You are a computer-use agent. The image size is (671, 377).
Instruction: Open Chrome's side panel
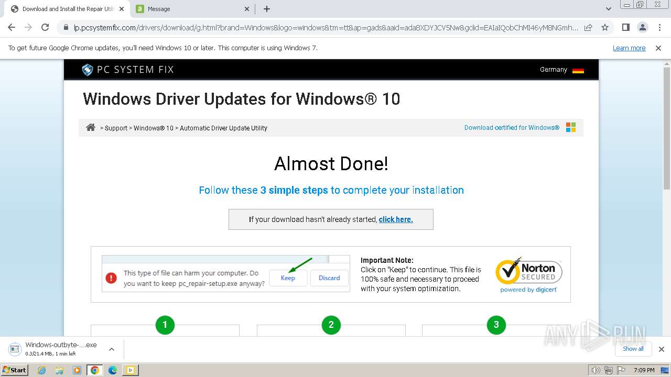tap(626, 27)
